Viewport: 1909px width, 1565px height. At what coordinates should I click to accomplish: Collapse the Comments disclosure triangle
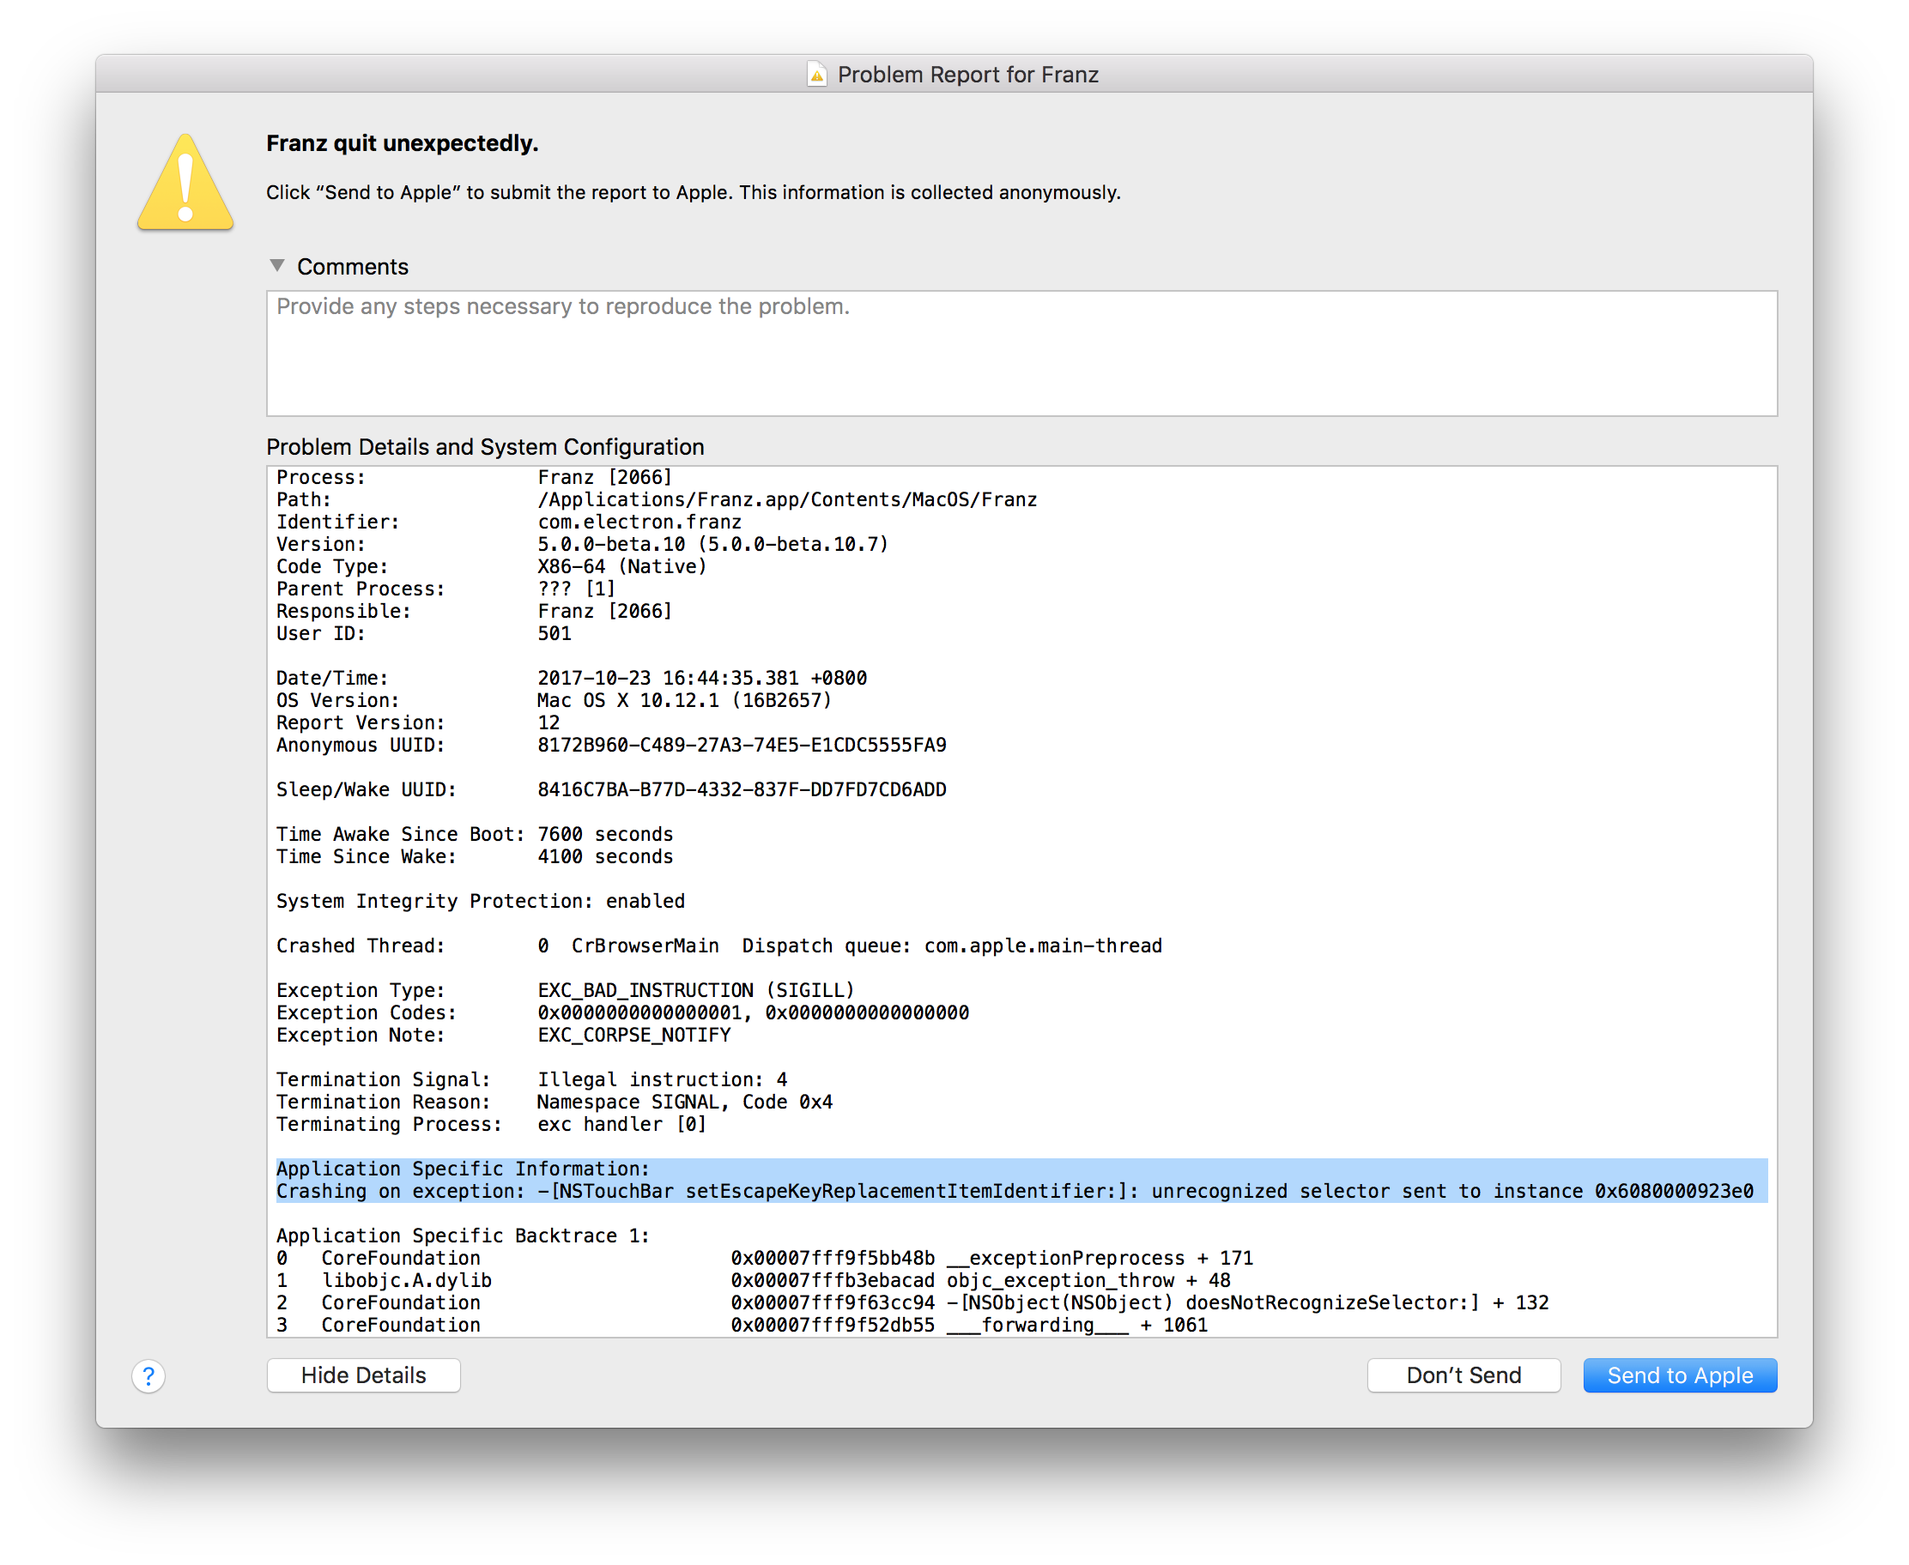point(277,266)
